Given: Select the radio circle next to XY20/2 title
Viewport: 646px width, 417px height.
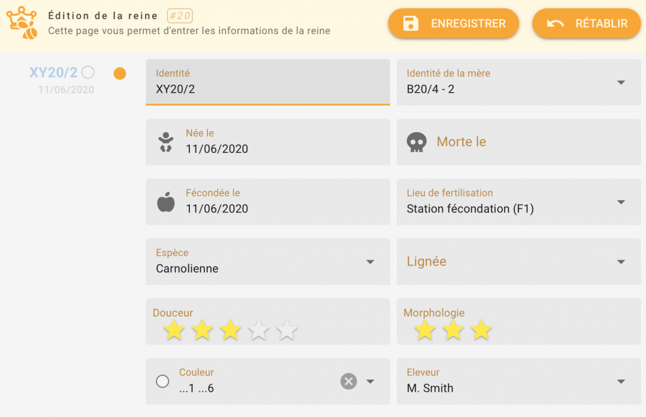Looking at the screenshot, I should click(88, 73).
